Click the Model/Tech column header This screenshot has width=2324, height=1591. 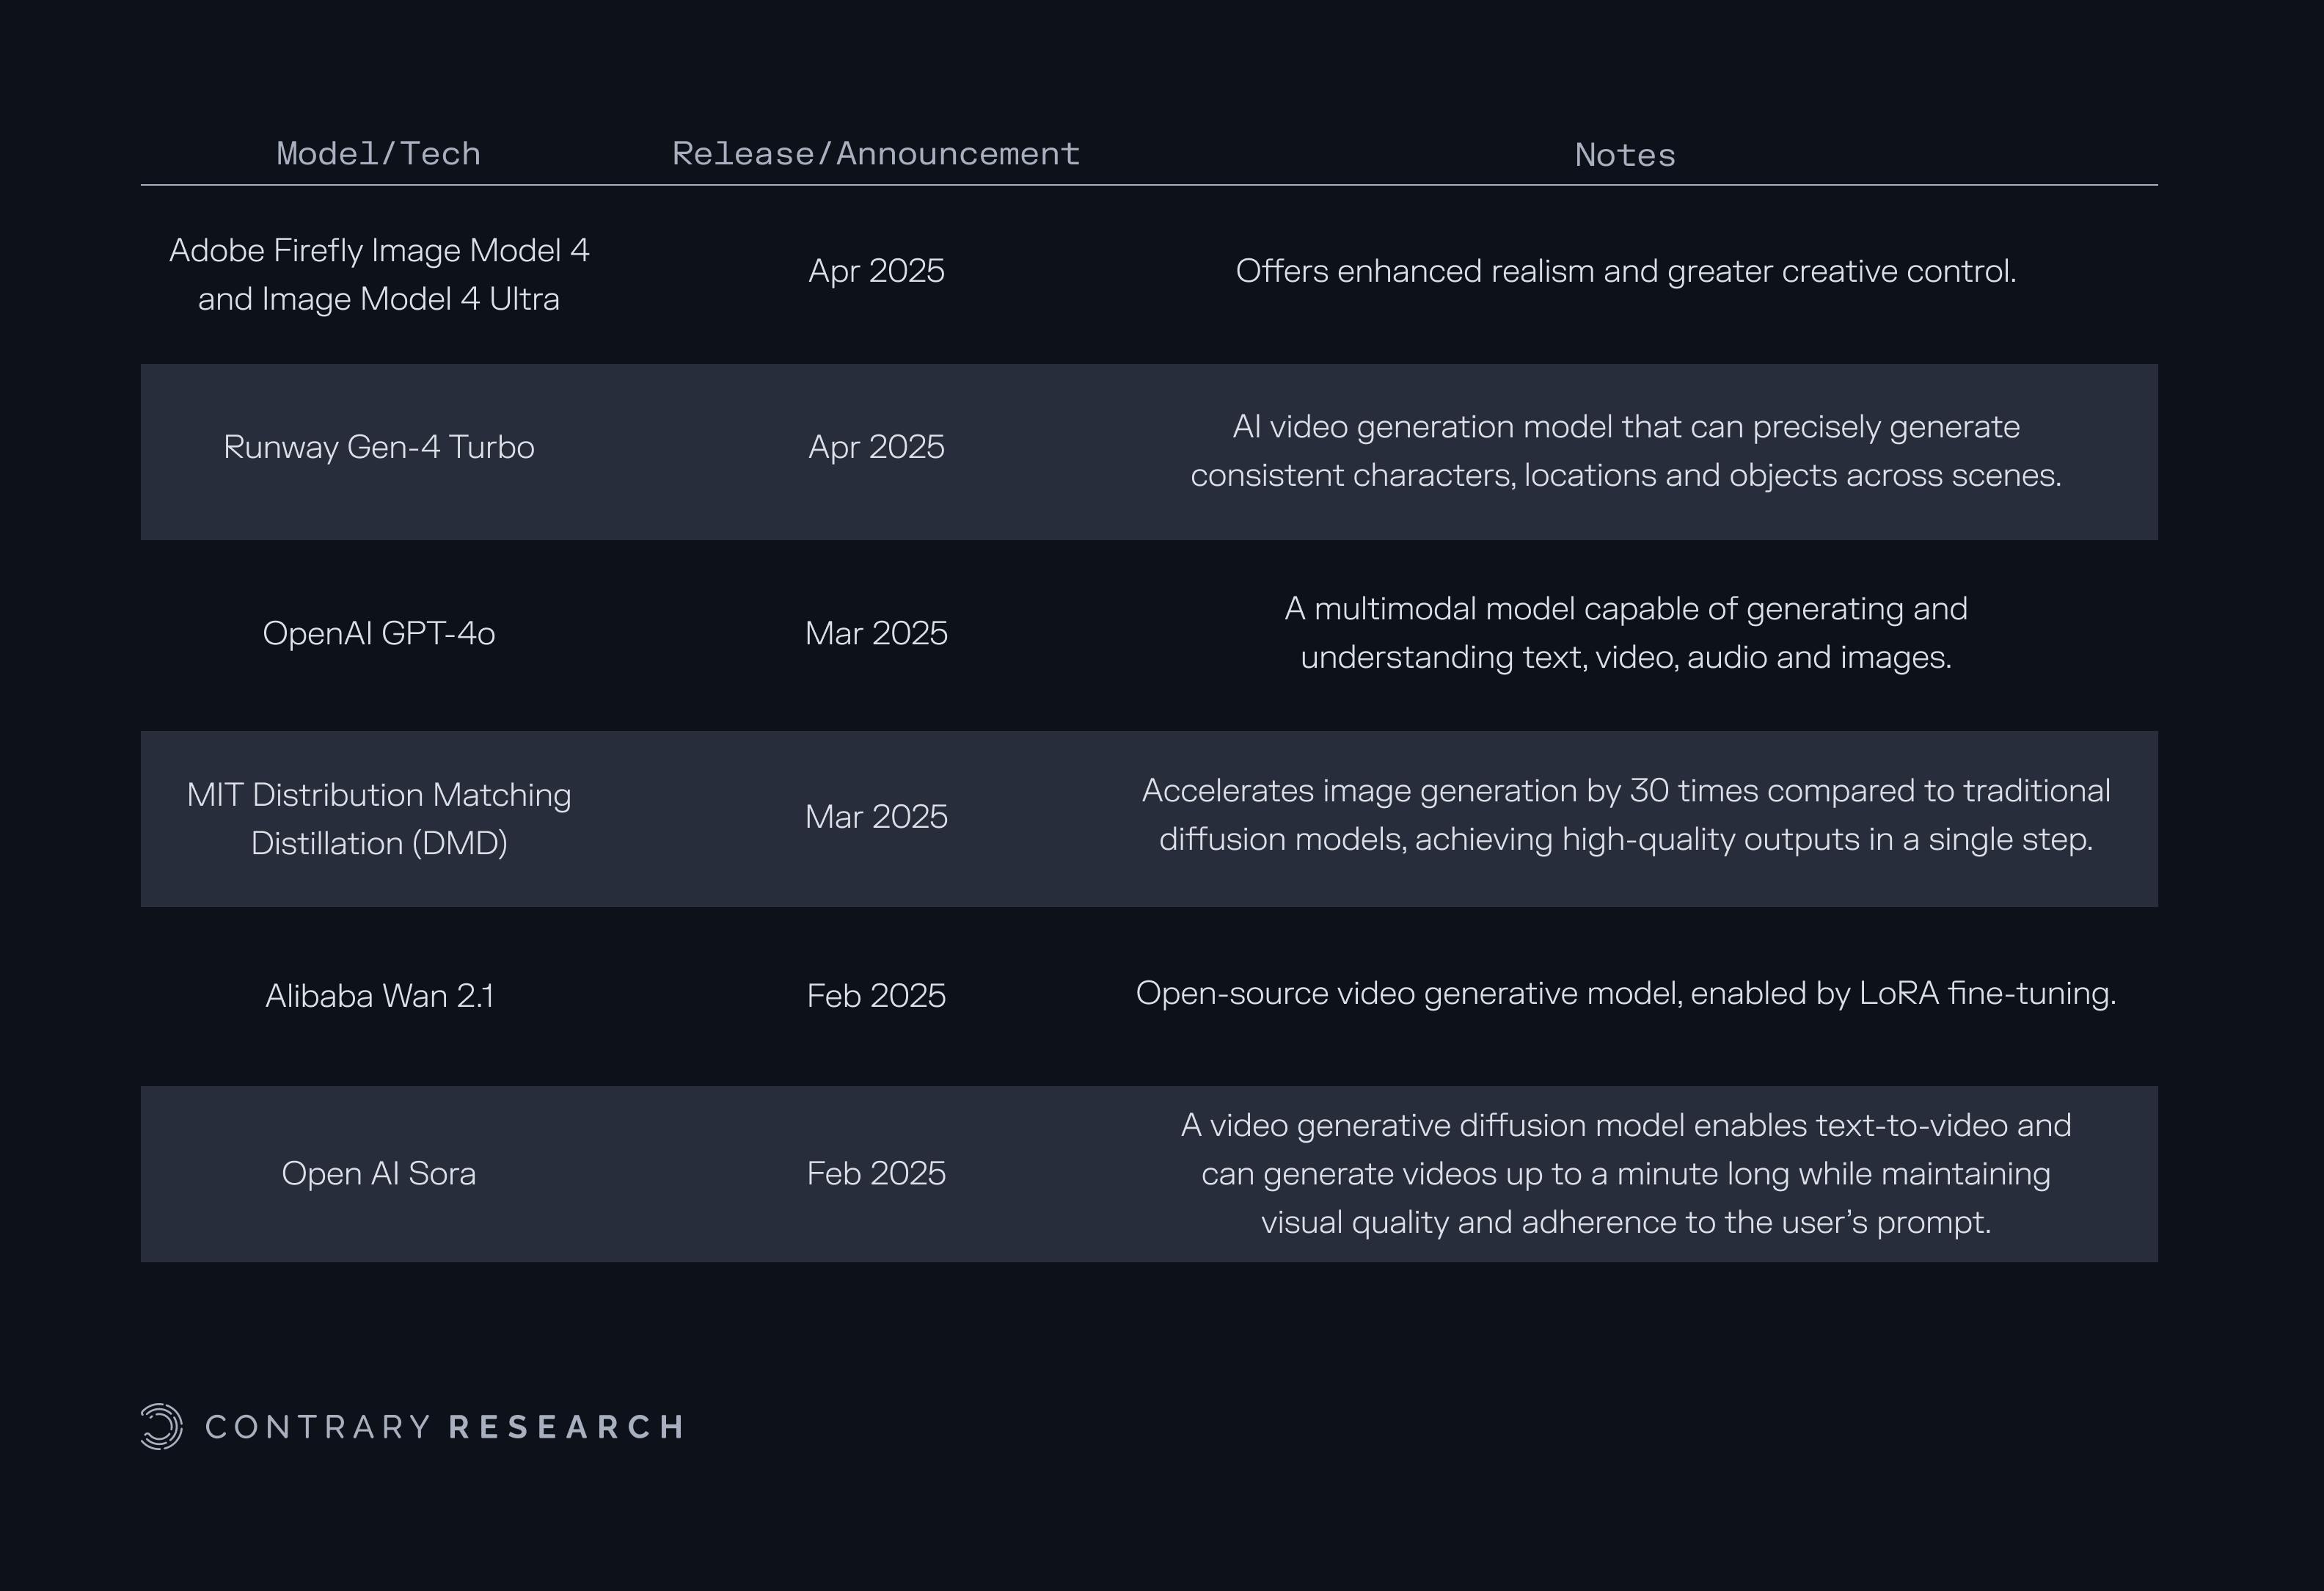coord(378,154)
